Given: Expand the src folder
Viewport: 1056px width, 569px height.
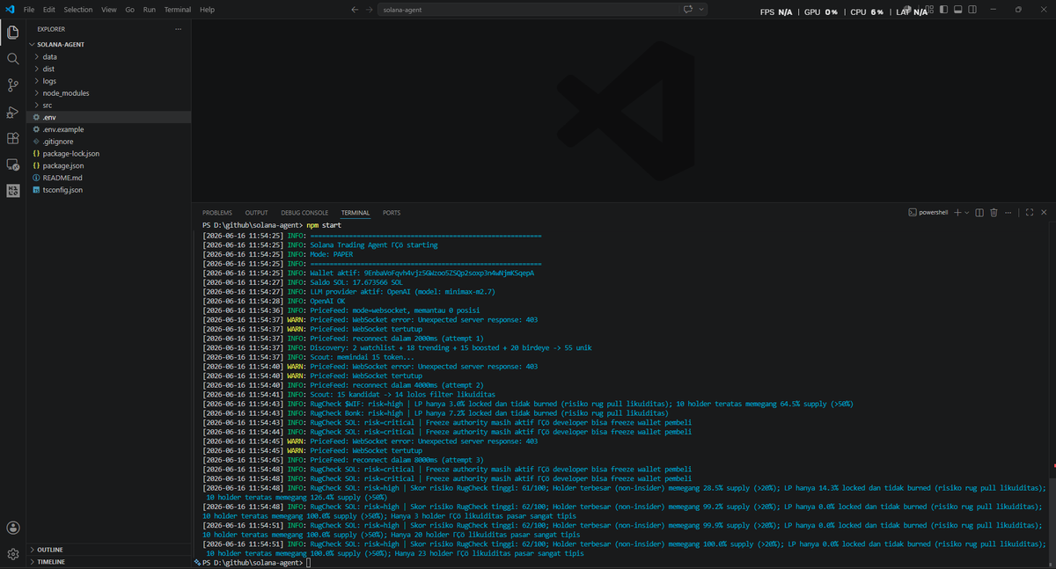Looking at the screenshot, I should click(109, 105).
